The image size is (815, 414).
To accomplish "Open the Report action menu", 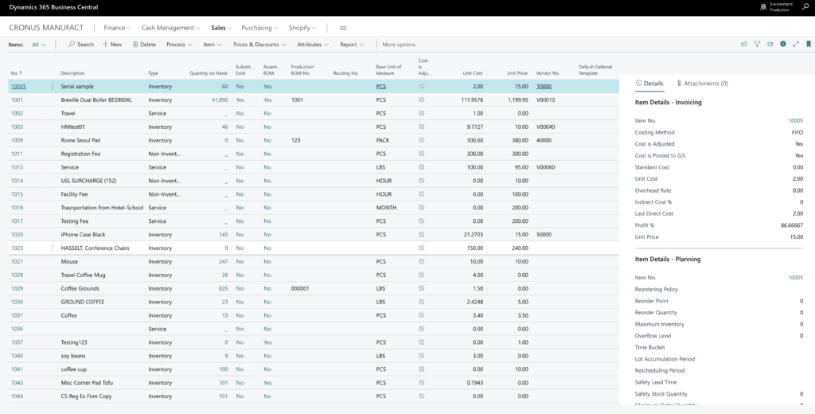I will click(352, 45).
